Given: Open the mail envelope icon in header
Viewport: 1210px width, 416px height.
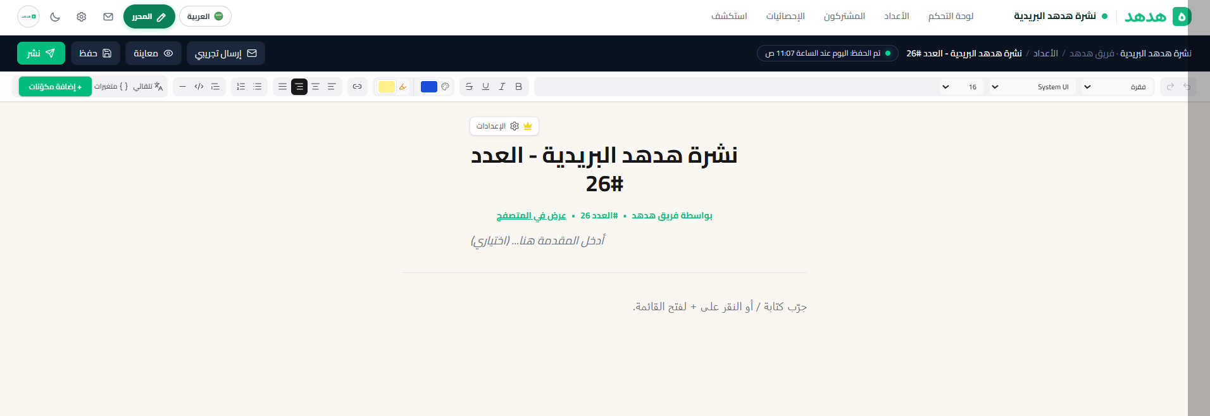Looking at the screenshot, I should click(x=108, y=16).
